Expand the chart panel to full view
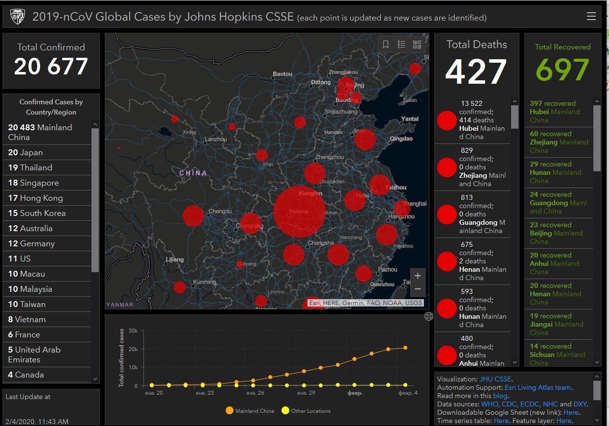 [x=429, y=316]
